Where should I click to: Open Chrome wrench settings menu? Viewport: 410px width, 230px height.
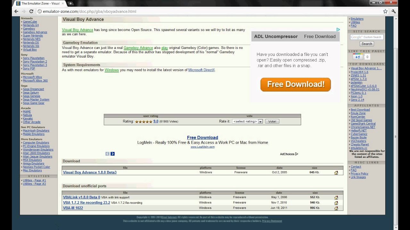[394, 11]
